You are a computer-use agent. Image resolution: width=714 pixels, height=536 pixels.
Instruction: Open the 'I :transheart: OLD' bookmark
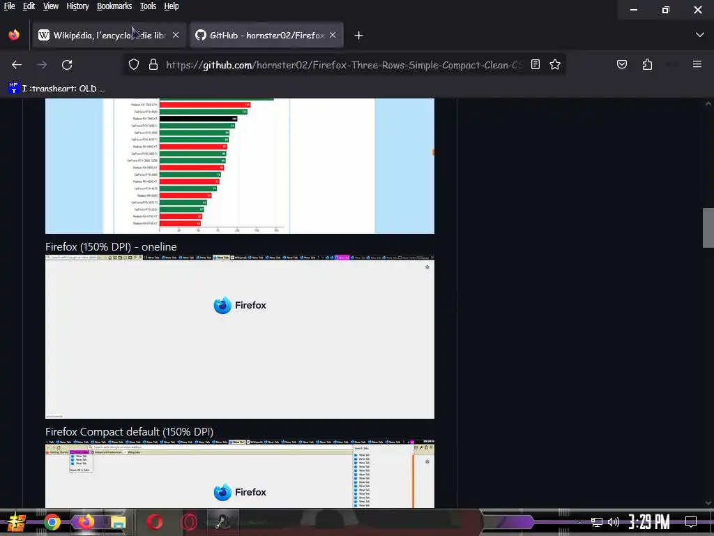57,89
